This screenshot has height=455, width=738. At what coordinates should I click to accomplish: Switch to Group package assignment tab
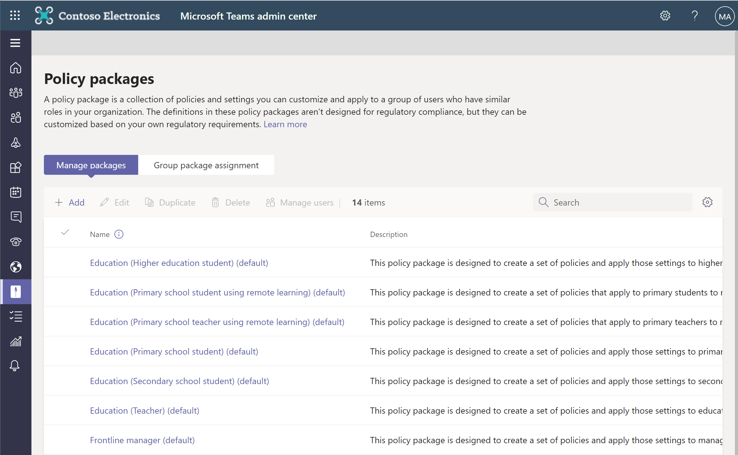click(205, 165)
